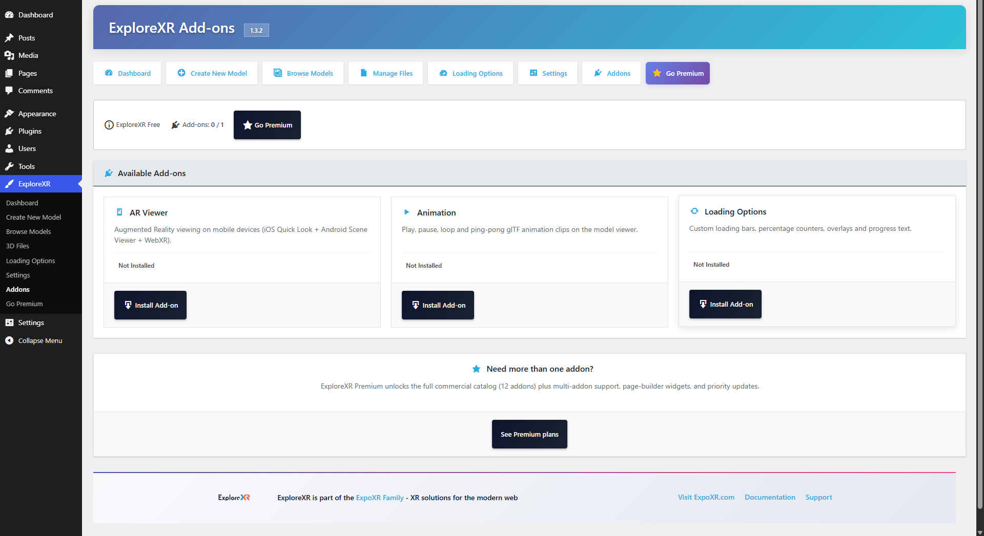Follow the Visit ExpoXR.com link
The height and width of the screenshot is (536, 984).
(706, 497)
